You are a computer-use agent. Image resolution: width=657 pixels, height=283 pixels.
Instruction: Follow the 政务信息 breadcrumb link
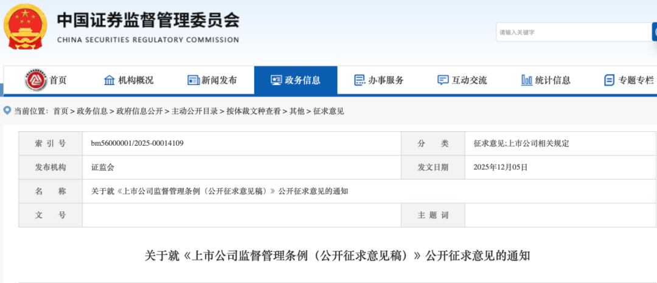click(92, 111)
